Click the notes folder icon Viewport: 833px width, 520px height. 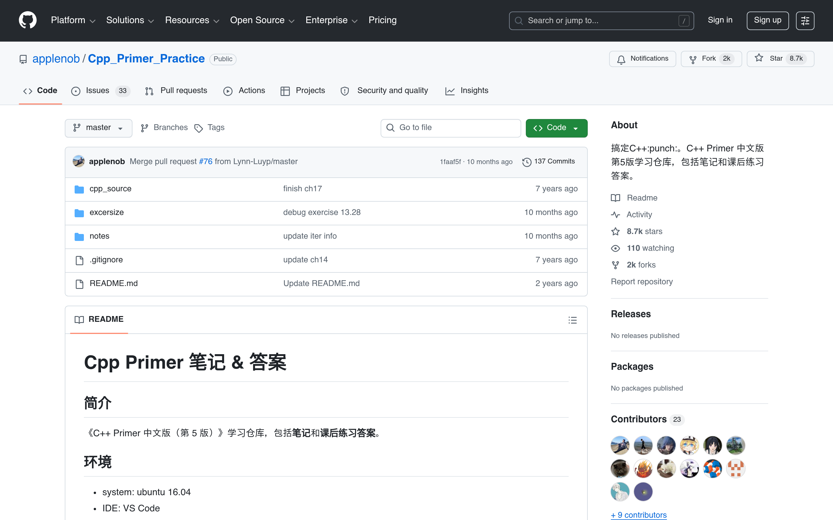79,237
